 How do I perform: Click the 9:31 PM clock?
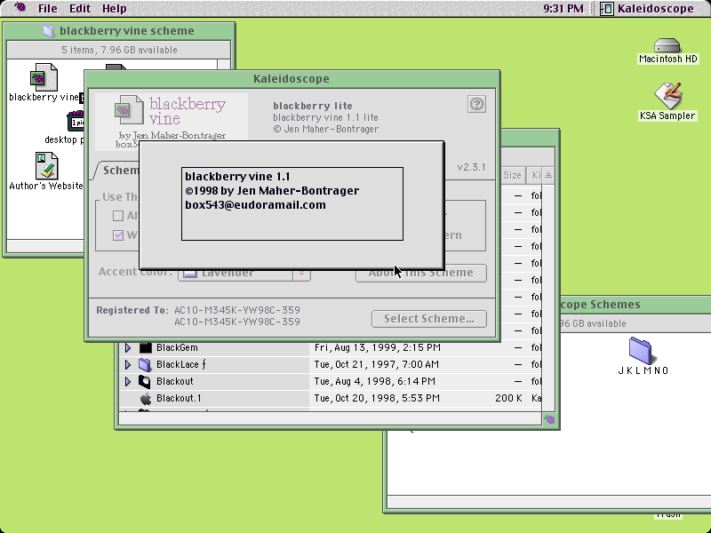[563, 9]
